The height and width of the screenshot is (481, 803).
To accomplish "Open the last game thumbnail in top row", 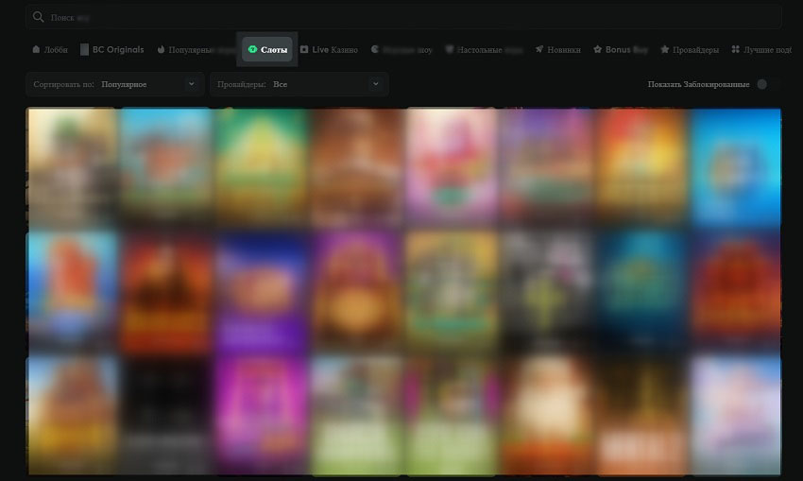I will (x=735, y=166).
